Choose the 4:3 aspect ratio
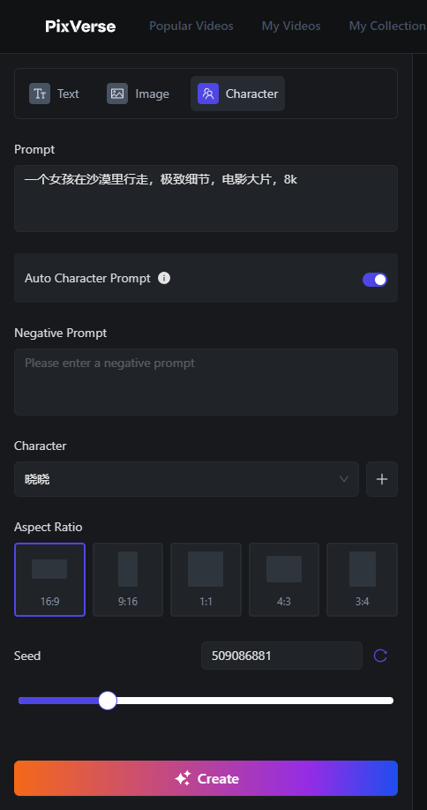The width and height of the screenshot is (427, 810). (284, 580)
